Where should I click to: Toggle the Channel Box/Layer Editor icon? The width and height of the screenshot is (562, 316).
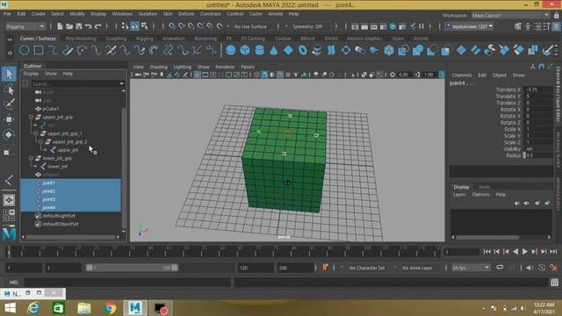(x=556, y=26)
